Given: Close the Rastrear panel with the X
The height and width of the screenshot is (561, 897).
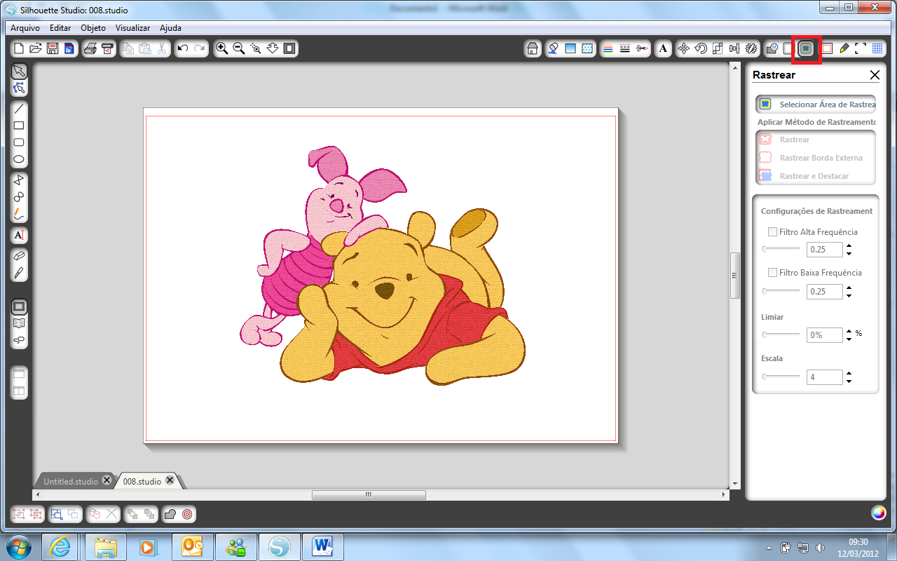Looking at the screenshot, I should pyautogui.click(x=875, y=75).
